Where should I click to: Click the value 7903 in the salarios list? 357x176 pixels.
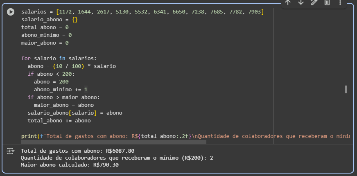[x=254, y=12]
